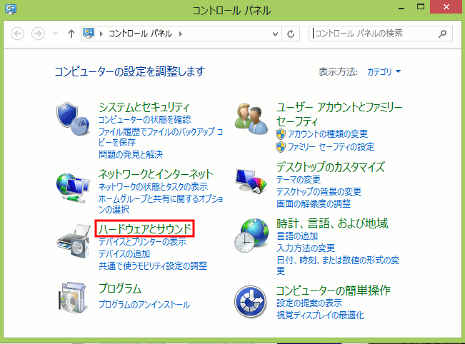Click the Desktop Customization monitor icon
465x344 pixels.
pos(251,181)
